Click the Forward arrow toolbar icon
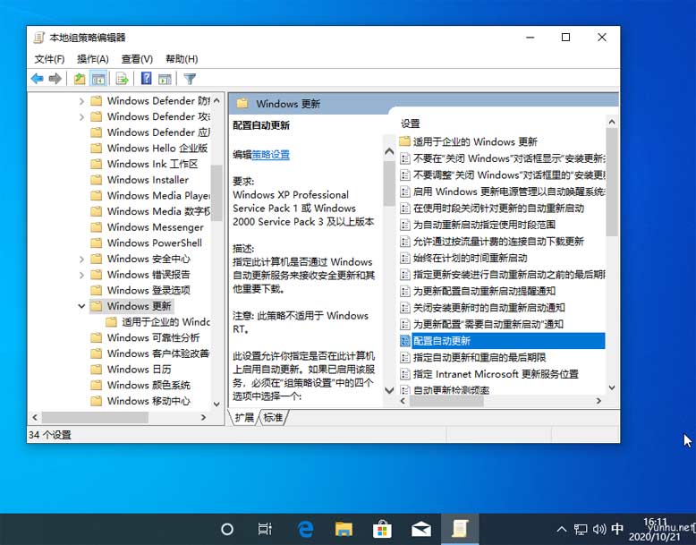The image size is (696, 545). [x=55, y=79]
